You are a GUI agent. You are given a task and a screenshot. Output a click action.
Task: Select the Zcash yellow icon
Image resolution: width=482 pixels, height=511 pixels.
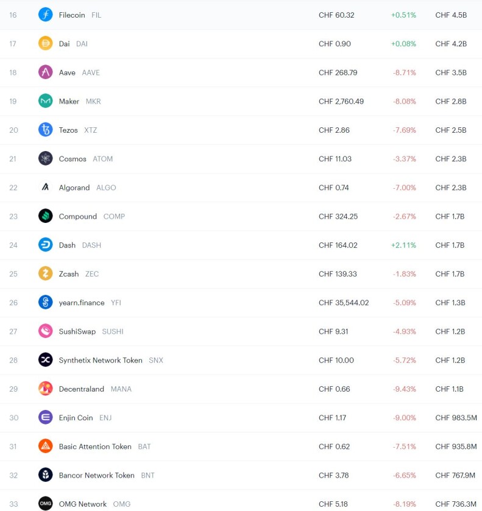click(45, 273)
